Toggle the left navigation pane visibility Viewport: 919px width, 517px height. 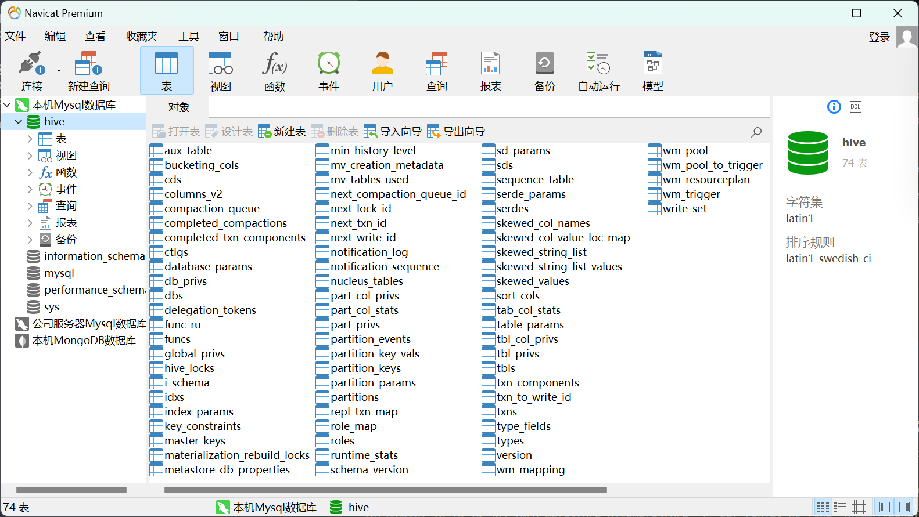click(885, 507)
